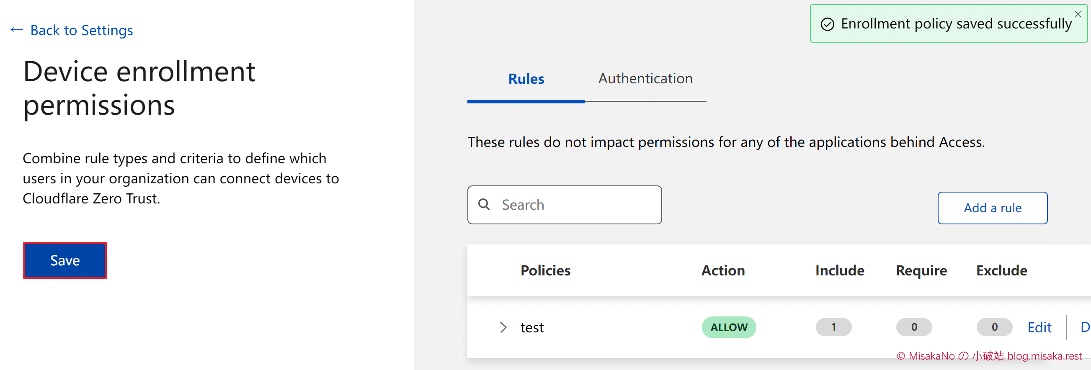Click the Action column header
This screenshot has width=1091, height=370.
723,270
